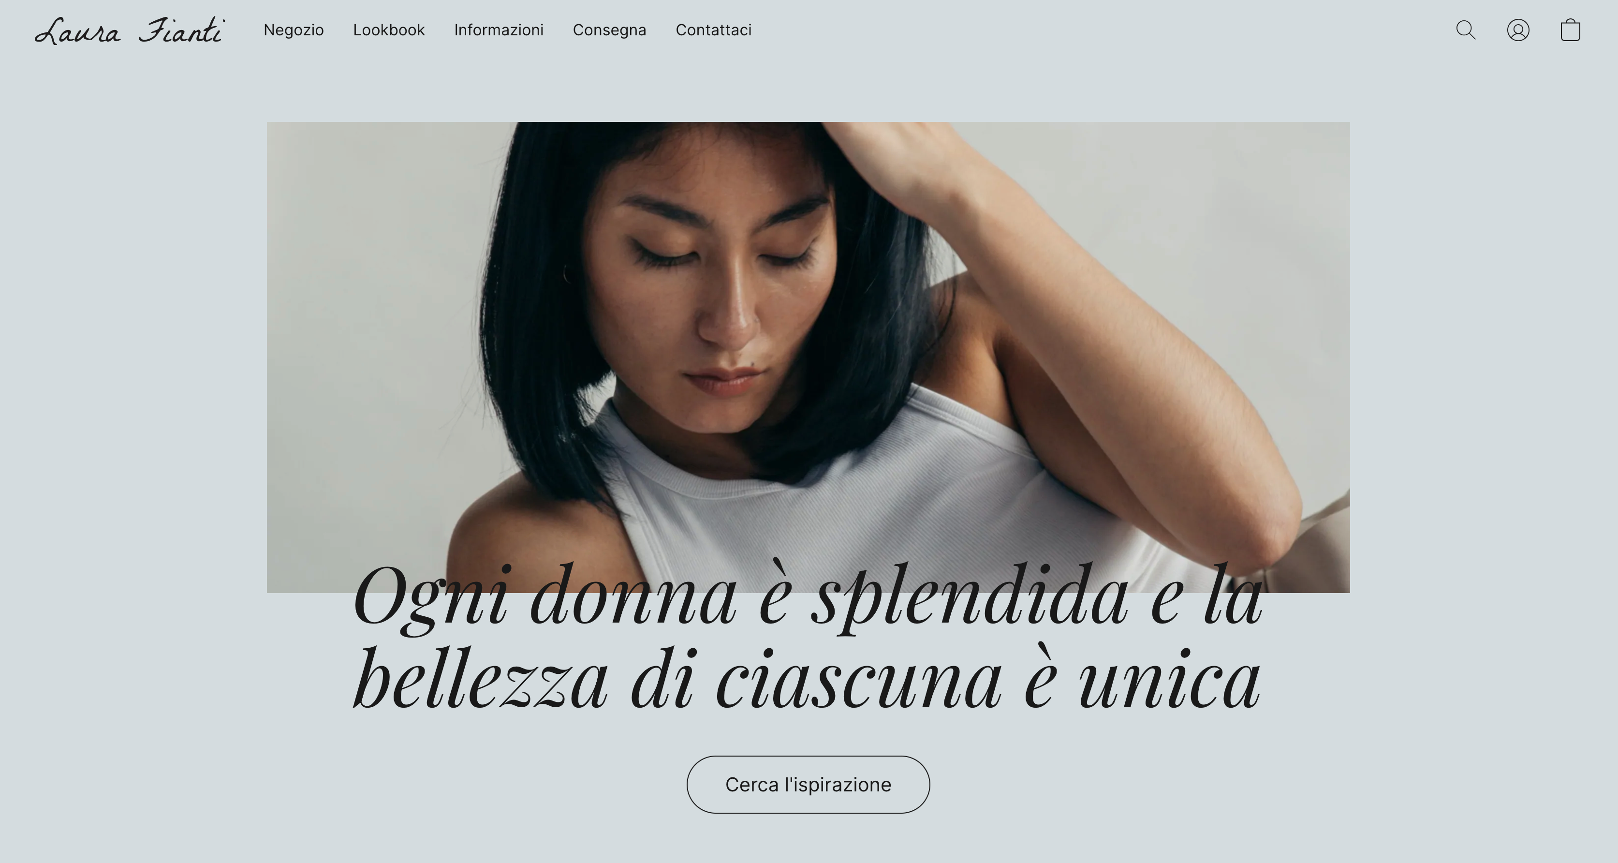The width and height of the screenshot is (1618, 863).
Task: Click the word 'Ogni' in the headline
Action: pyautogui.click(x=430, y=597)
